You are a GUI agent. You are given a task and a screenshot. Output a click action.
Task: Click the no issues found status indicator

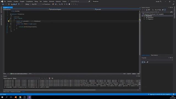point(19,74)
